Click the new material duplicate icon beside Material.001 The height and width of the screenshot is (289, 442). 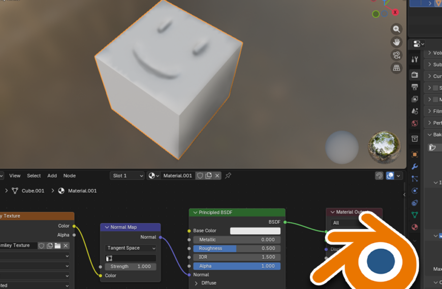coord(209,175)
